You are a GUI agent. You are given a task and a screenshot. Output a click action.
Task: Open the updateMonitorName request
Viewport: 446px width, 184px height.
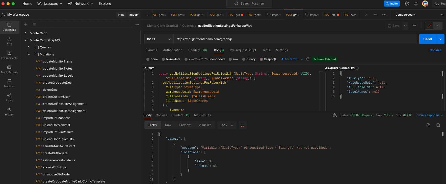[x=58, y=62]
